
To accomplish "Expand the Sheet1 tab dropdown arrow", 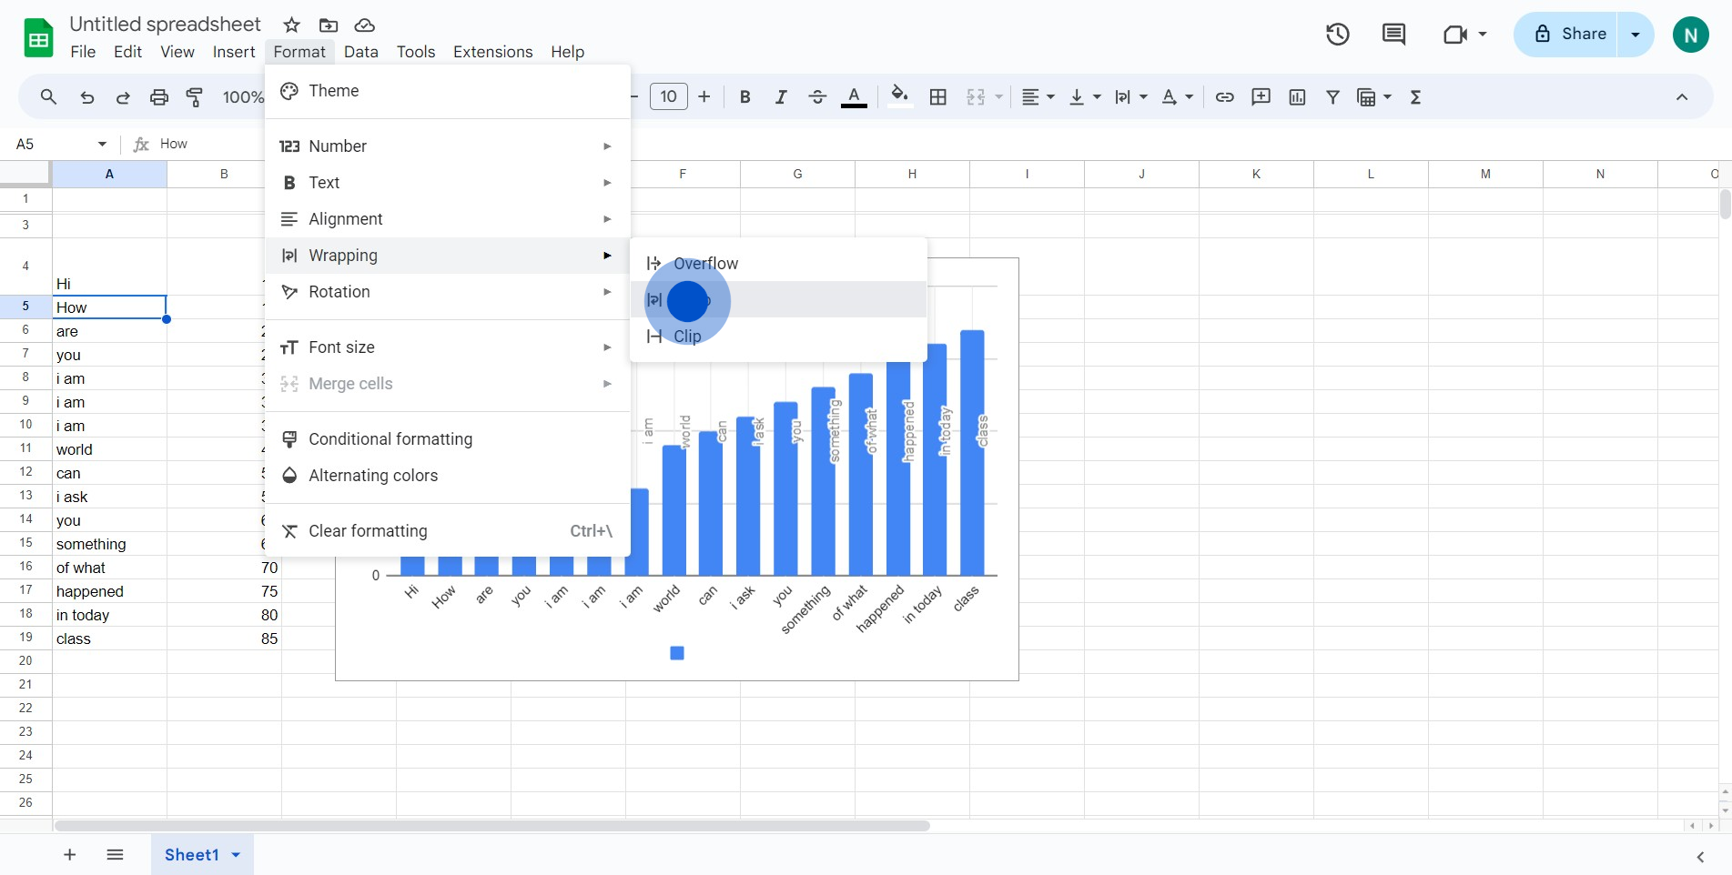I will pos(237,855).
